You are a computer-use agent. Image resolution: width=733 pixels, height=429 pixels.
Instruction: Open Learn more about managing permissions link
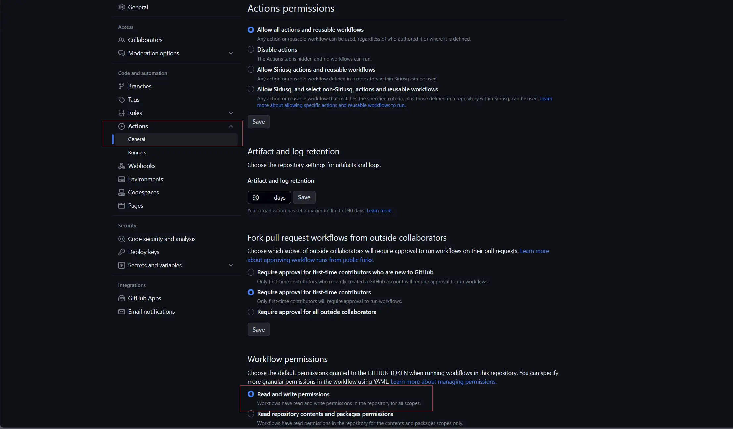point(443,382)
